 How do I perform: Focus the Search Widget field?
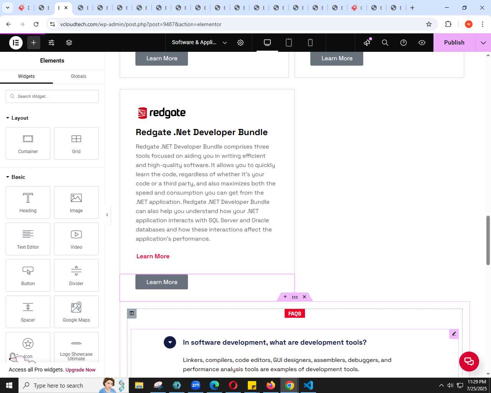52,96
